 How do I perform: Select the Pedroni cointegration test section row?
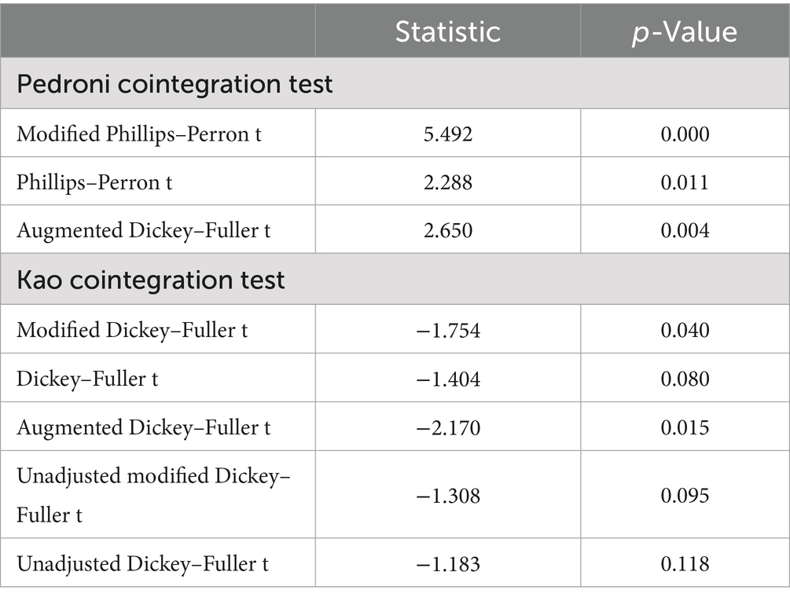[175, 83]
